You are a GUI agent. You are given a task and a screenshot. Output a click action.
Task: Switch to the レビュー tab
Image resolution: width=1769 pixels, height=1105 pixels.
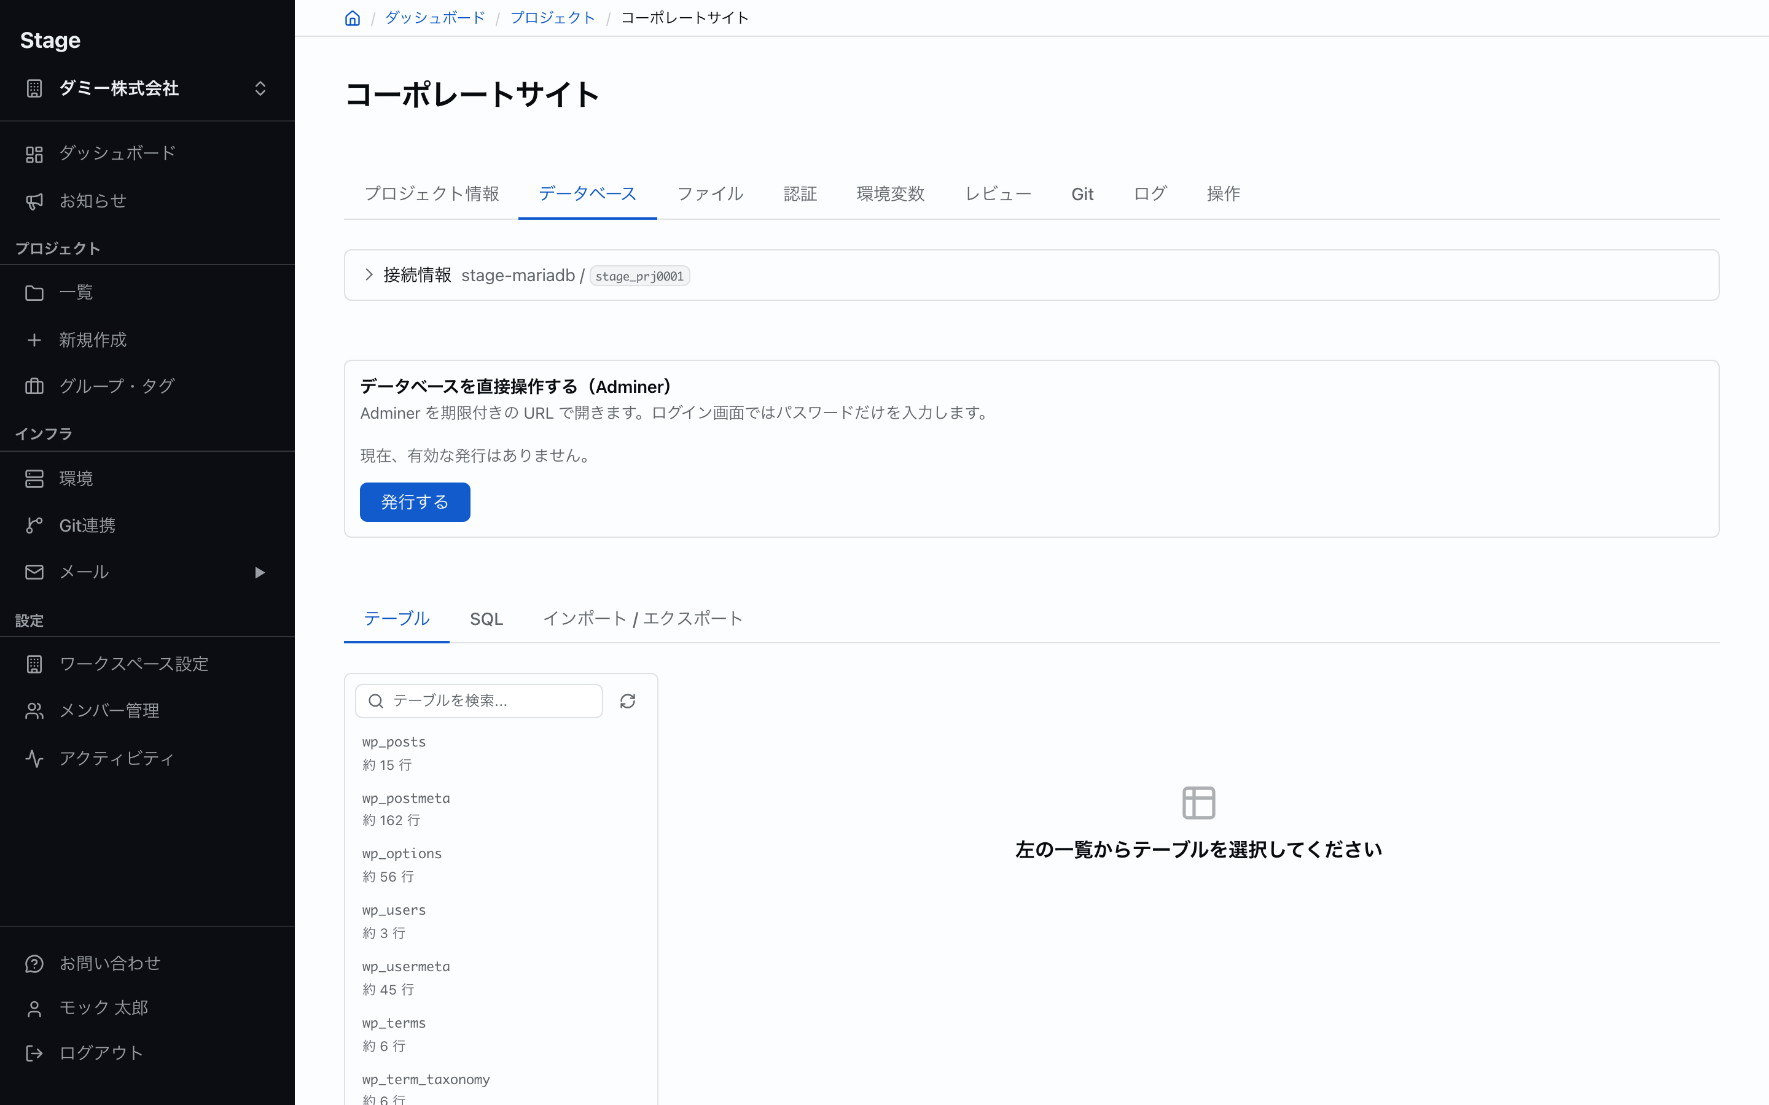coord(998,193)
